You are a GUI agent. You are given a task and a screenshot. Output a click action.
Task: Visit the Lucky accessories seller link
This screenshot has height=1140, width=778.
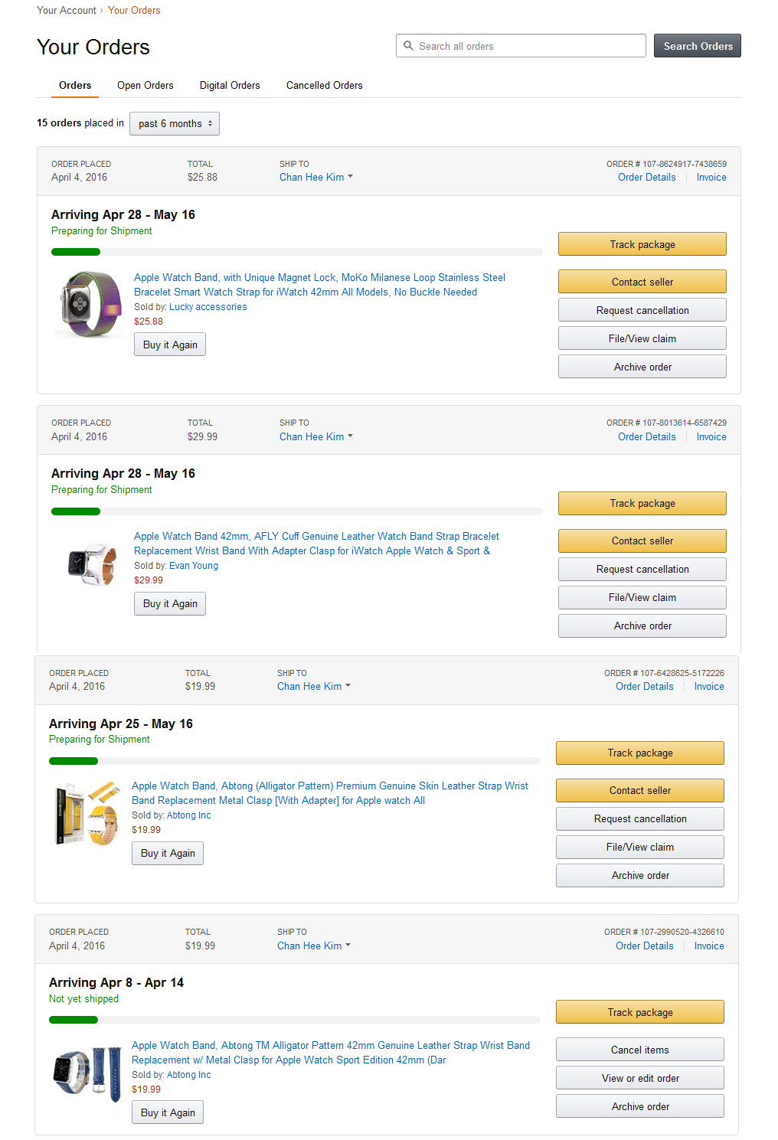click(208, 307)
